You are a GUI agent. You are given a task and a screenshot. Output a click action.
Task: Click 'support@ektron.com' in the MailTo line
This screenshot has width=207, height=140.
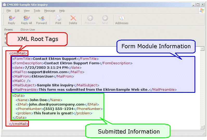point(48,72)
